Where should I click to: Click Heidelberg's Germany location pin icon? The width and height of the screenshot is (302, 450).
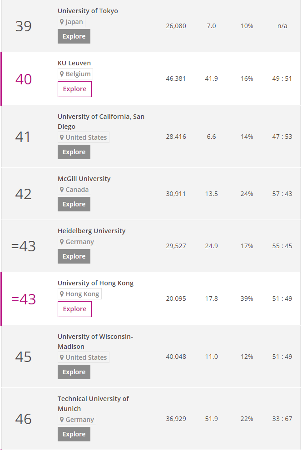pos(62,242)
